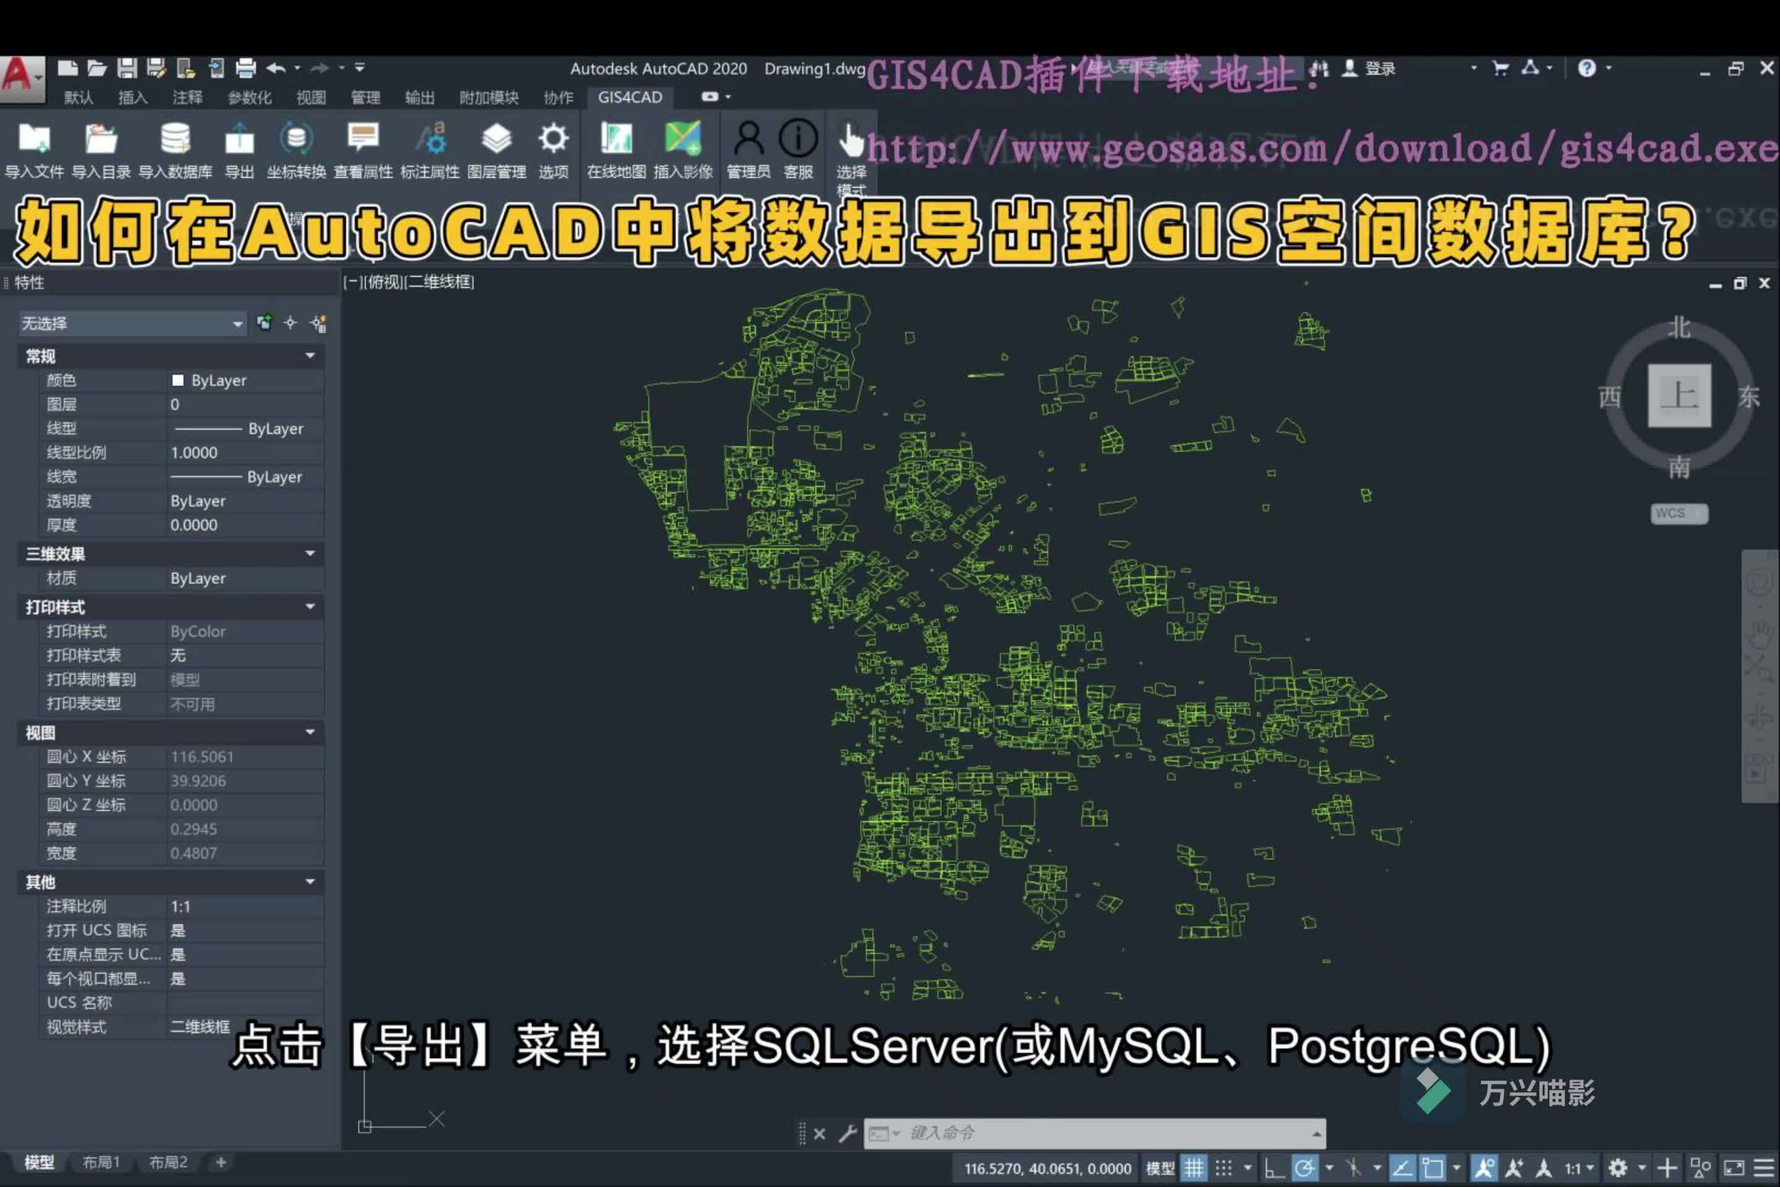Toggle 2D object snap in status bar

click(x=1432, y=1168)
